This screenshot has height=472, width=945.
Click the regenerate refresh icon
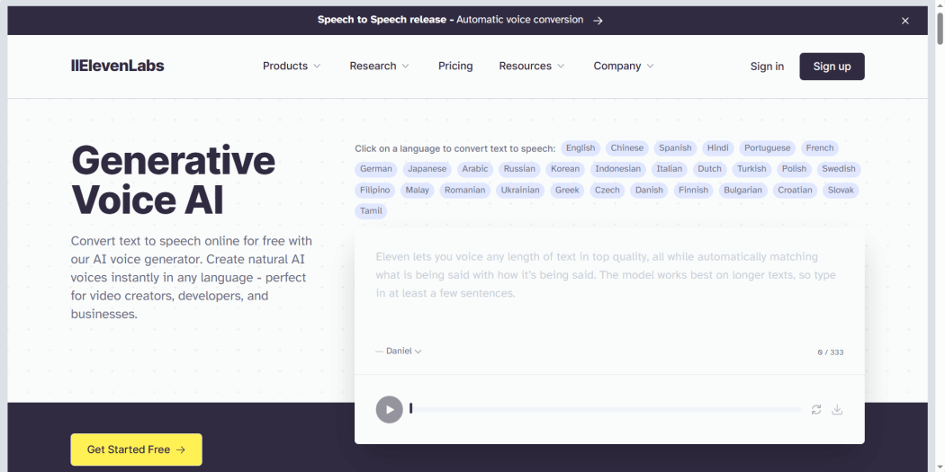(816, 410)
